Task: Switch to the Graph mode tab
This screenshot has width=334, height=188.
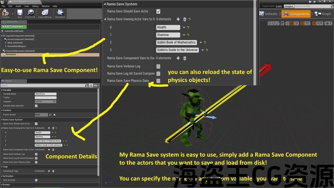Action: click(323, 14)
